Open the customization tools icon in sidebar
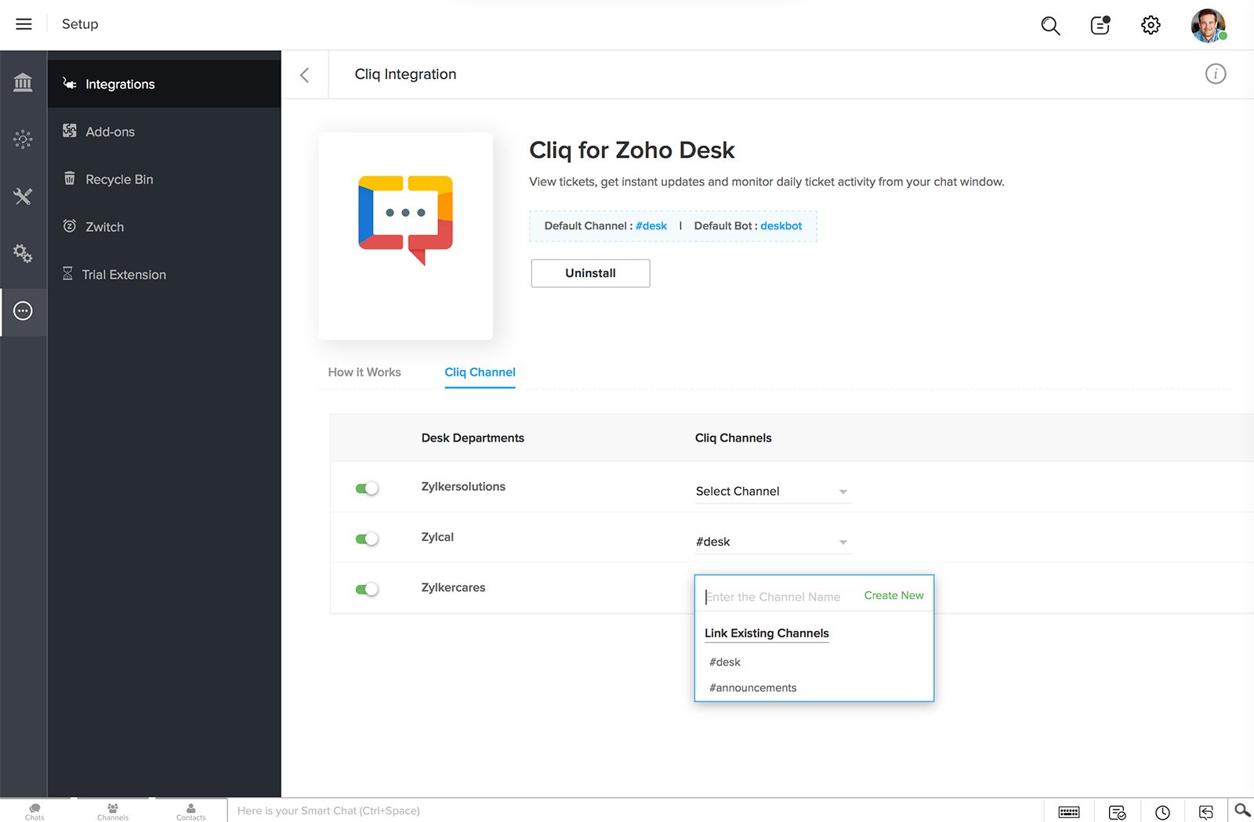 pos(23,196)
